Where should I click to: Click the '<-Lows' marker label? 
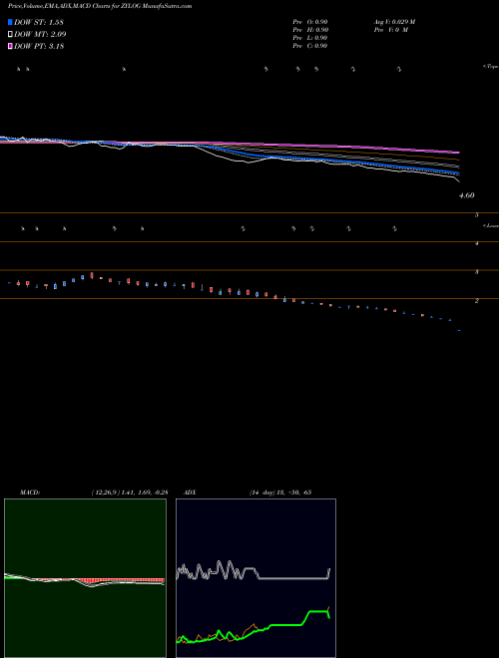pos(490,225)
